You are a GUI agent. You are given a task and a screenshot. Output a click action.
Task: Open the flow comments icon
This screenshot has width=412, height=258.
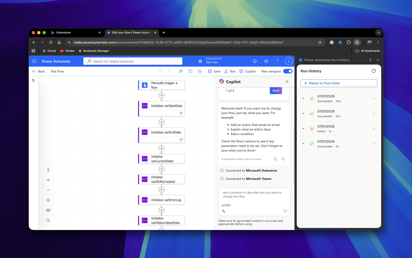[181, 71]
